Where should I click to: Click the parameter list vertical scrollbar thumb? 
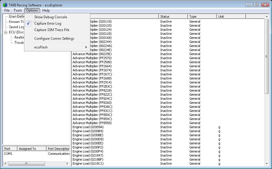coord(266,57)
